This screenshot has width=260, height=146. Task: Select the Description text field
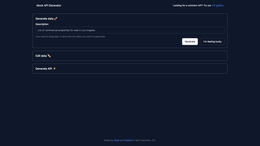130,30
